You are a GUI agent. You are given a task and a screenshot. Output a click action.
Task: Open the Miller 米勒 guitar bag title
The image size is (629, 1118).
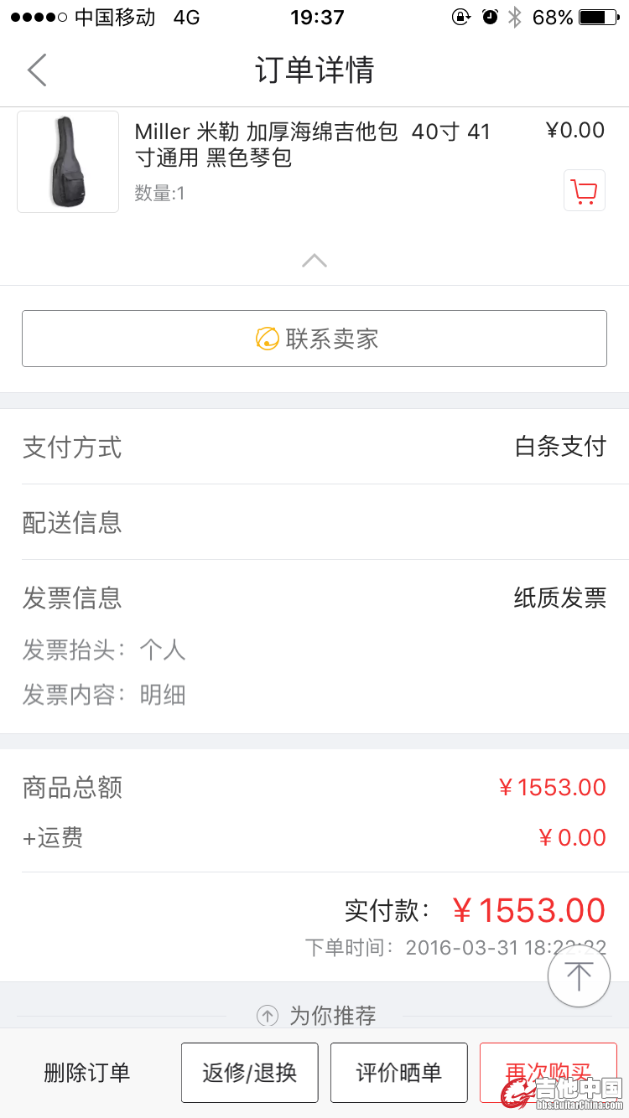313,144
